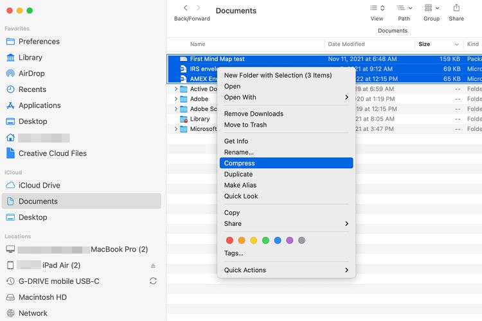Screen dimensions: 482x321
Task: Expand the Microsoft folder disclosure triangle
Action: [x=176, y=129]
